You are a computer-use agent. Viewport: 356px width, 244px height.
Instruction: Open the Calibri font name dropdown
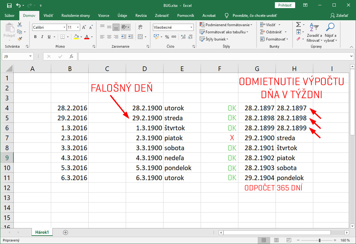click(x=64, y=27)
